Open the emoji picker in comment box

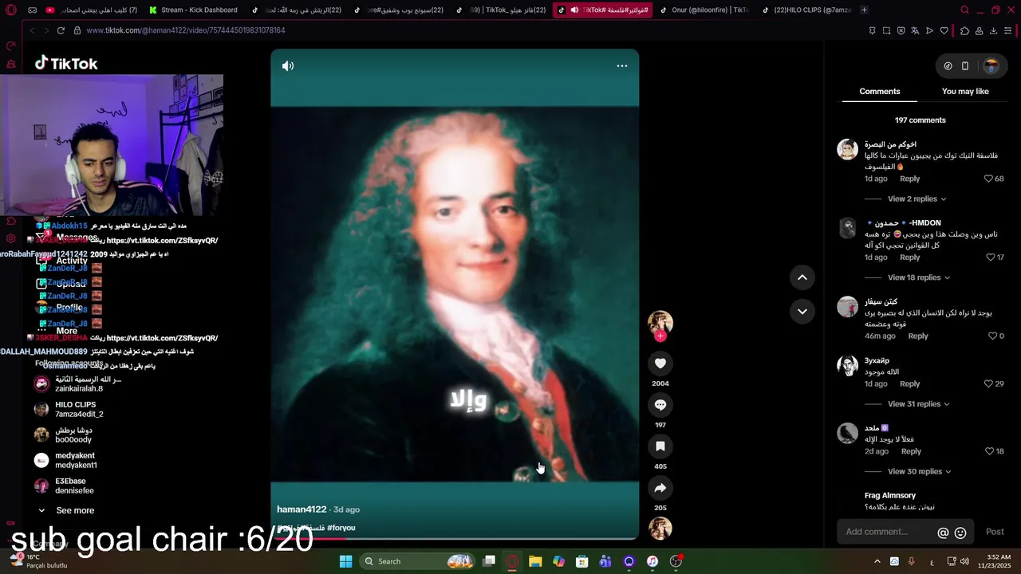960,533
